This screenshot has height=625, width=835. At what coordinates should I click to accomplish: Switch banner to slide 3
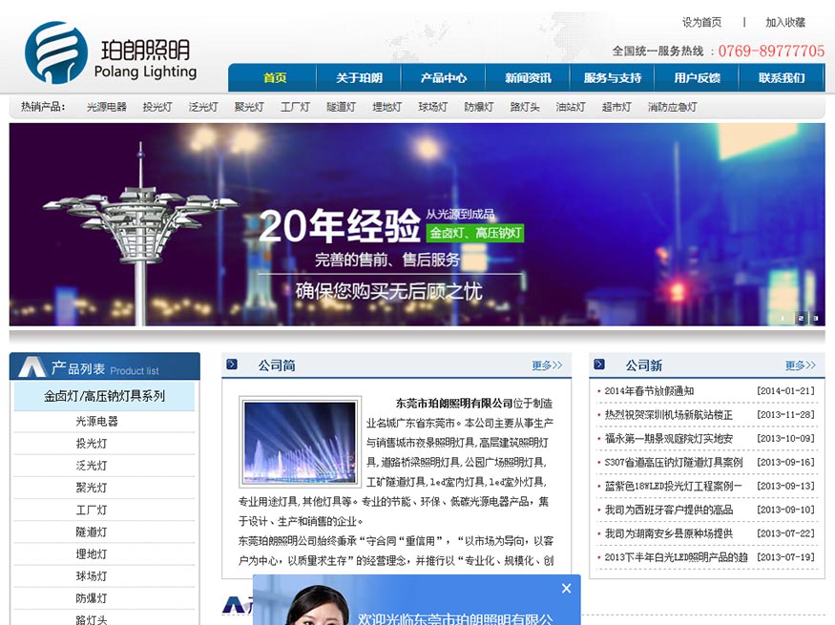tap(815, 318)
